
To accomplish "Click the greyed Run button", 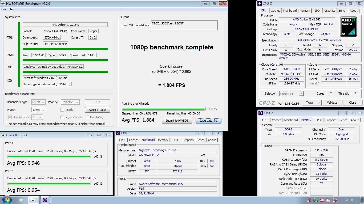I will point(98,102).
